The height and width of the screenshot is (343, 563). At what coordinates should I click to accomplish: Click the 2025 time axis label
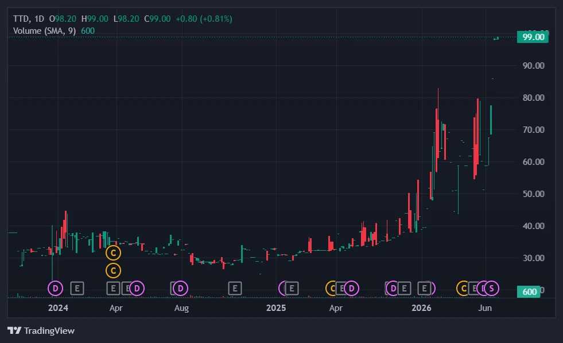(276, 308)
